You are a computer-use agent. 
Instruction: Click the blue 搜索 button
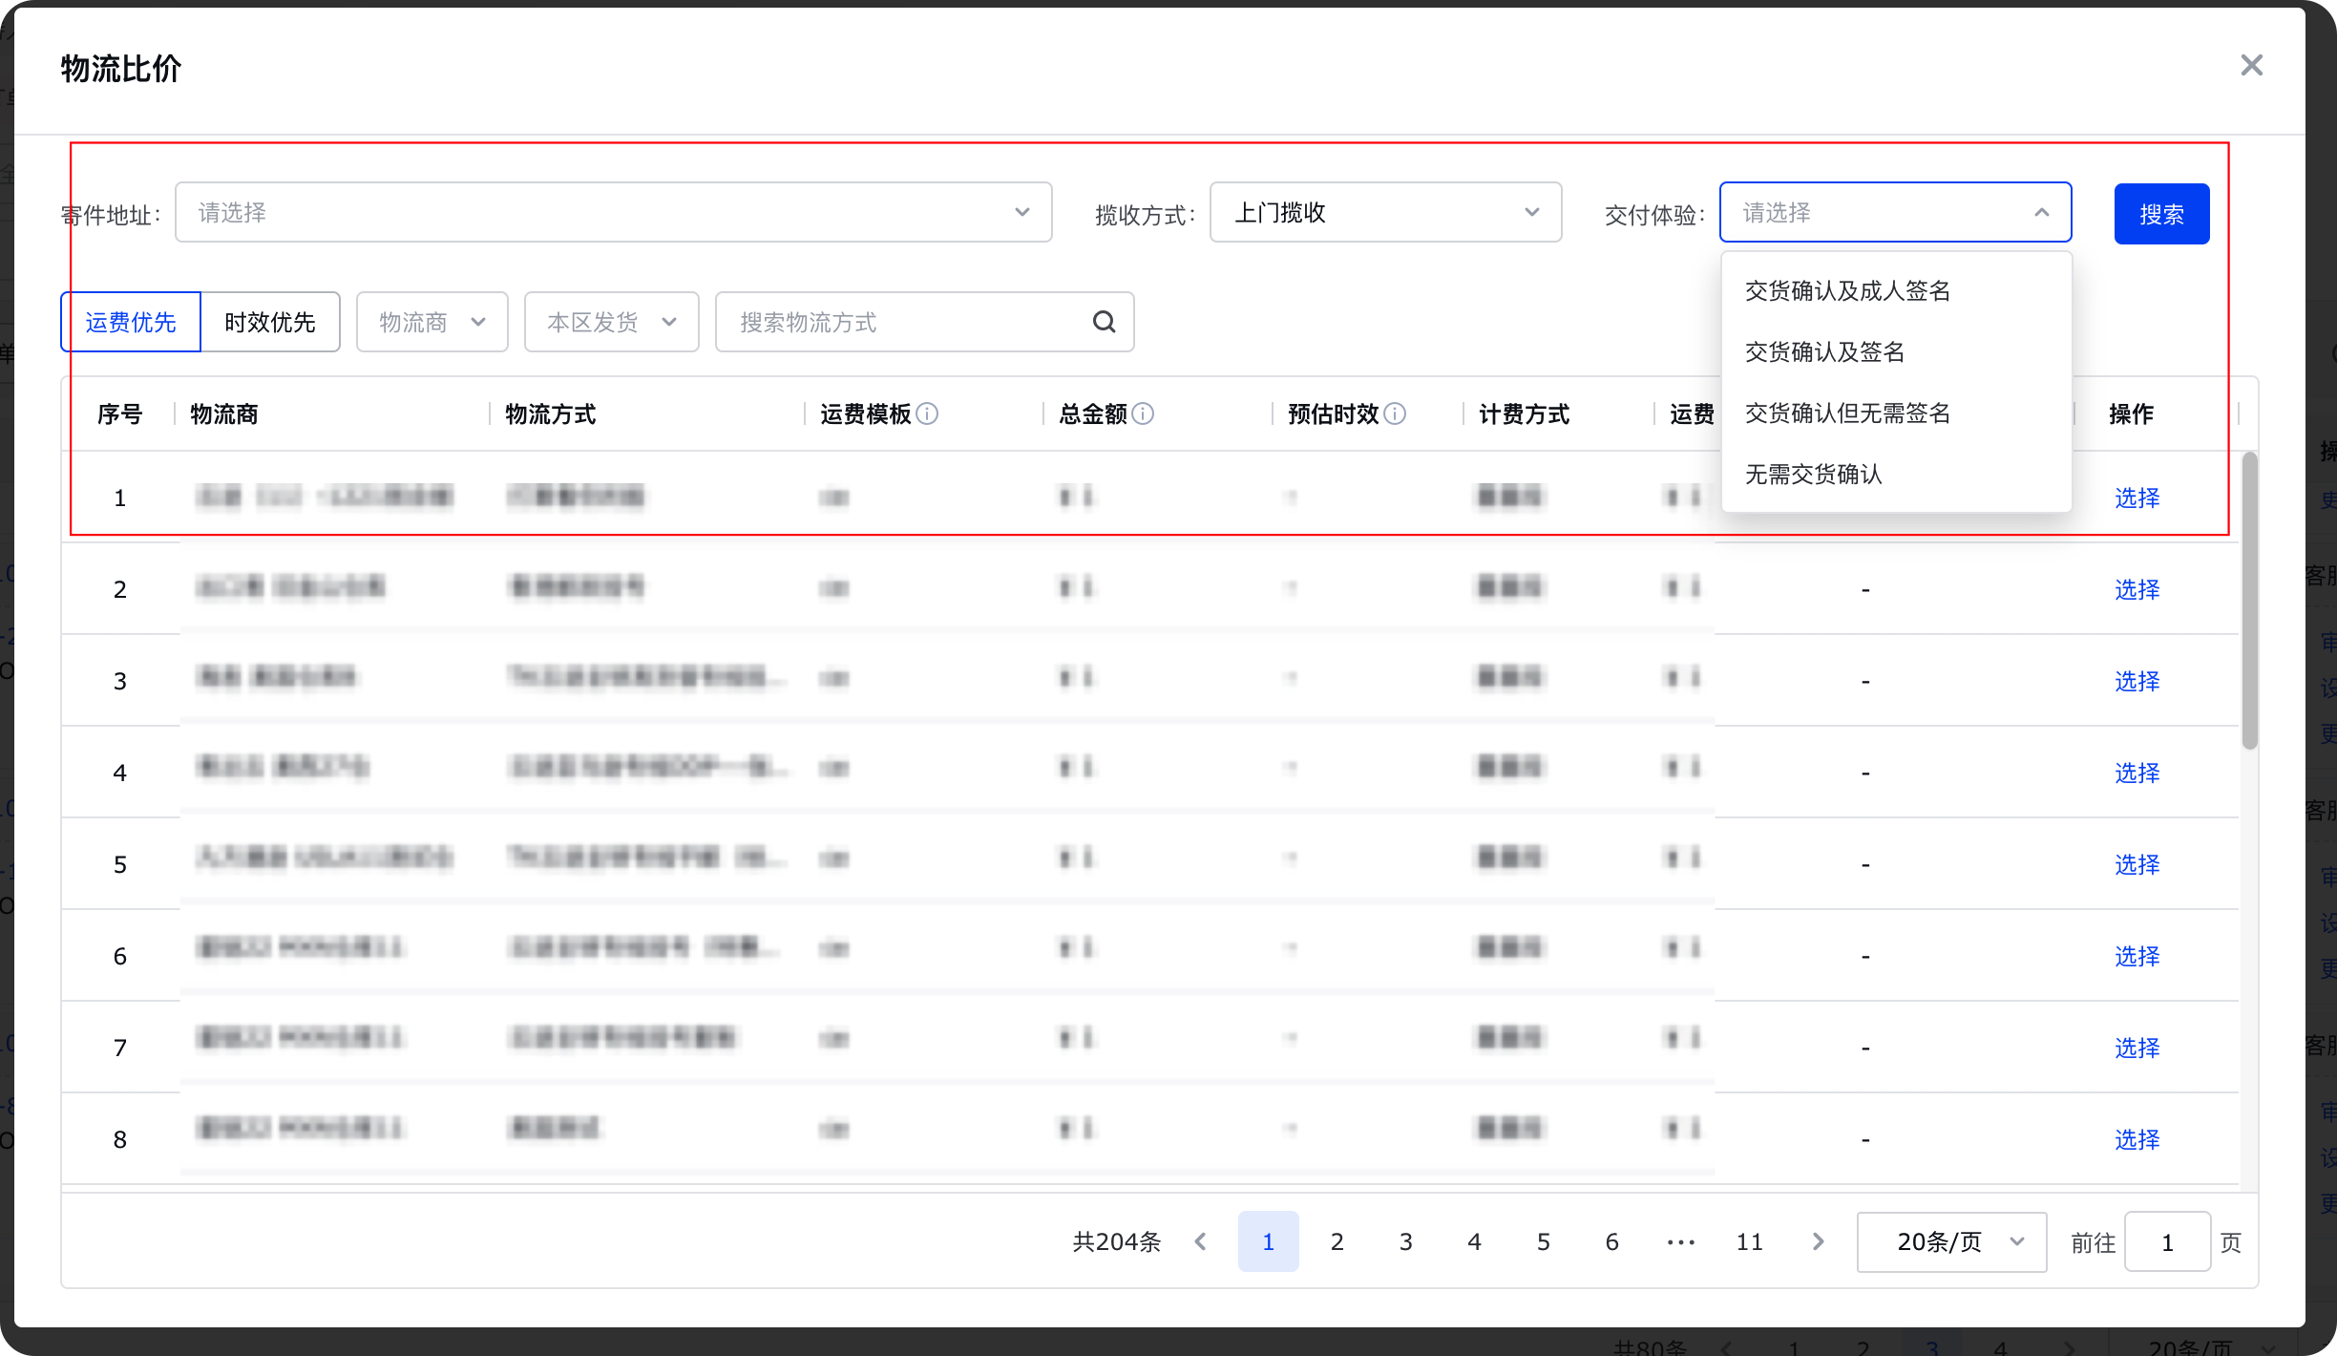pos(2161,214)
